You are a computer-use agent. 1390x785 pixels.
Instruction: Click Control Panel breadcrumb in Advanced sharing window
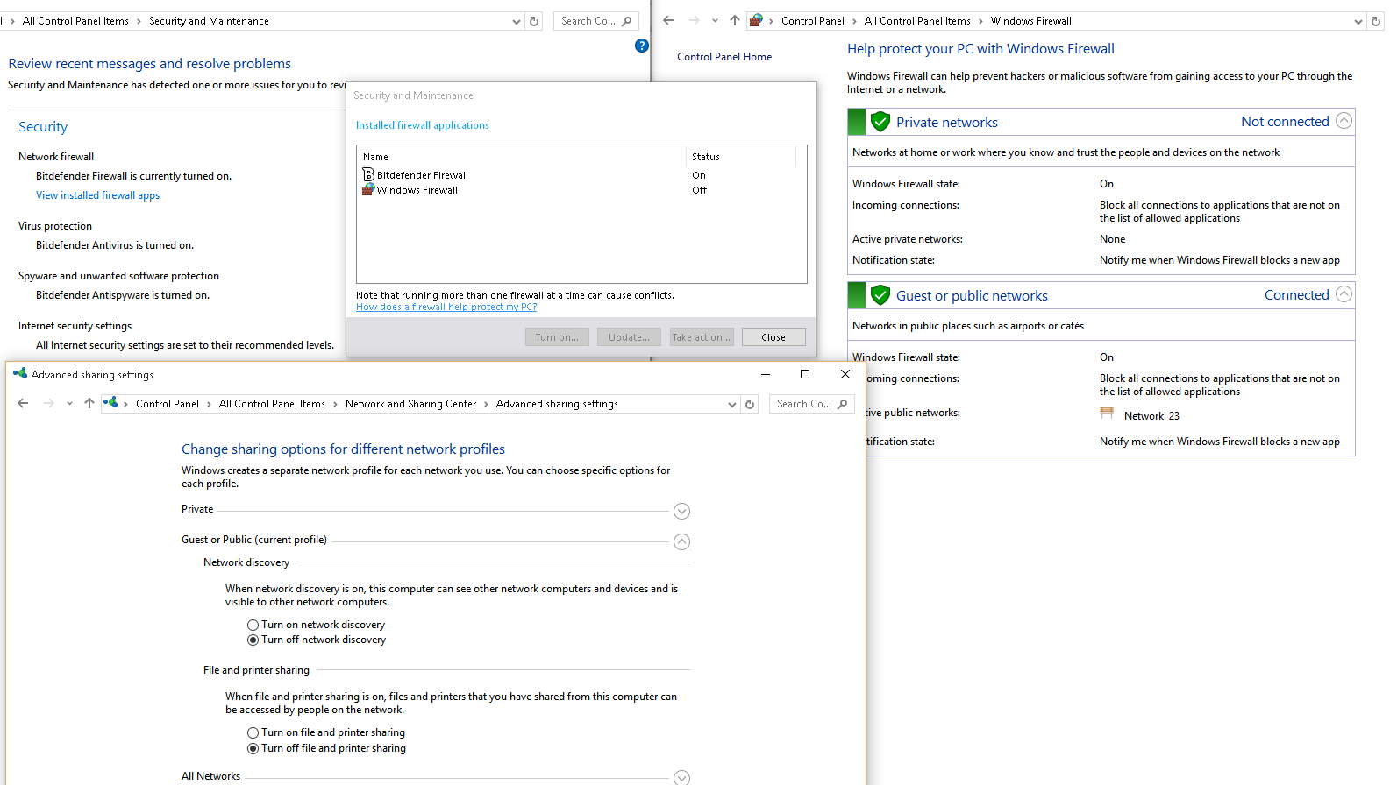(168, 404)
